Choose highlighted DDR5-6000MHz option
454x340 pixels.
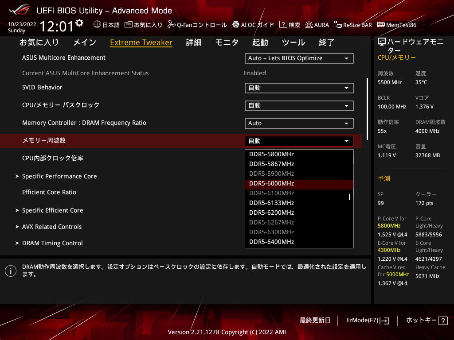coord(299,184)
